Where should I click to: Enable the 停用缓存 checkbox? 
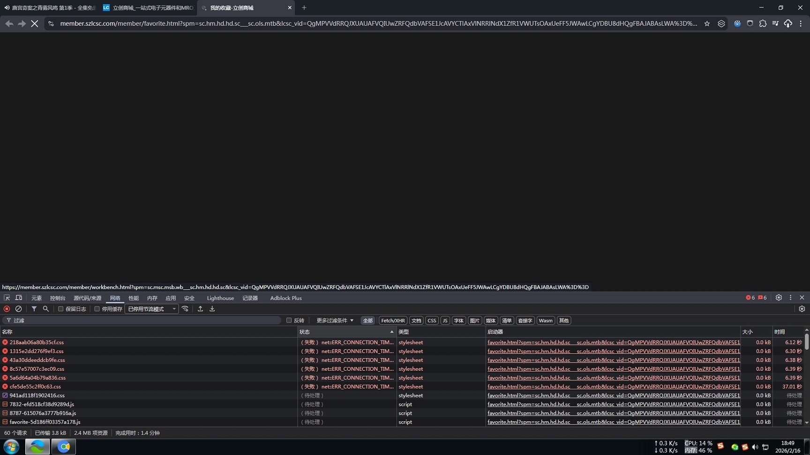coord(97,309)
